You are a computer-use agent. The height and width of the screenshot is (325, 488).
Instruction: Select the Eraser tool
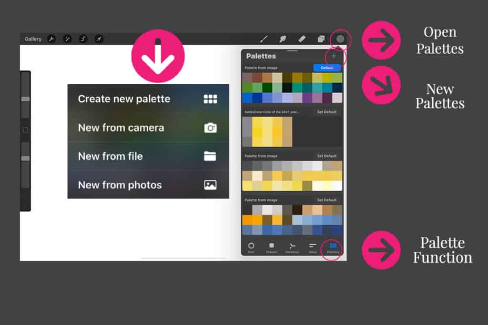(x=301, y=39)
